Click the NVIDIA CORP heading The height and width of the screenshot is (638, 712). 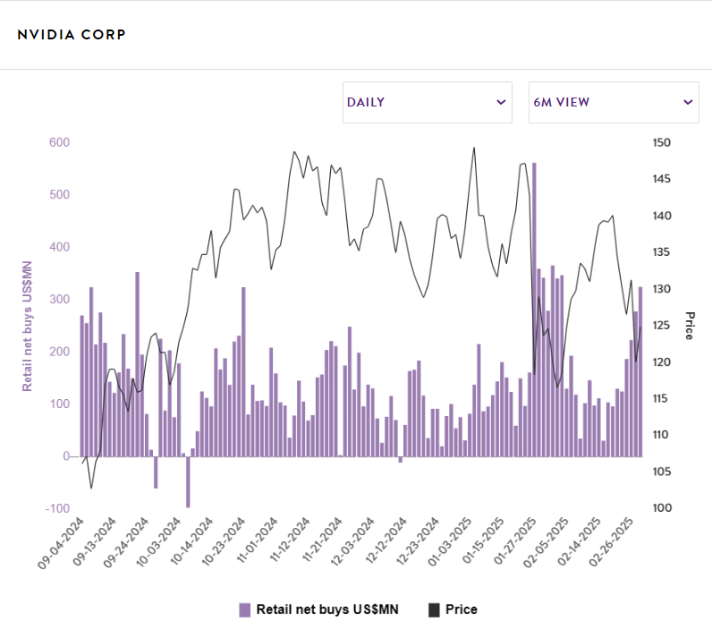(72, 35)
